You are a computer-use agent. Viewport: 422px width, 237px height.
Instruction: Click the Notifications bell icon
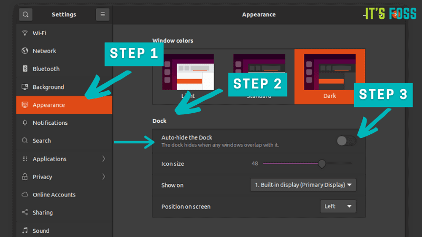click(25, 123)
